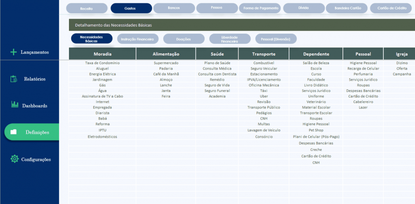This screenshot has height=204, width=415.
Task: Select the Aluguel entry under Moradia
Action: [x=103, y=68]
